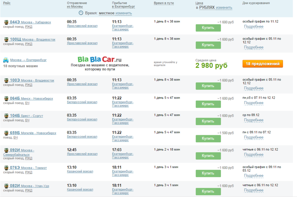Viewport: 297px width, 197px height.
Task: Change currency via изменить next to РУБЛЯХ
Action: 224,8
